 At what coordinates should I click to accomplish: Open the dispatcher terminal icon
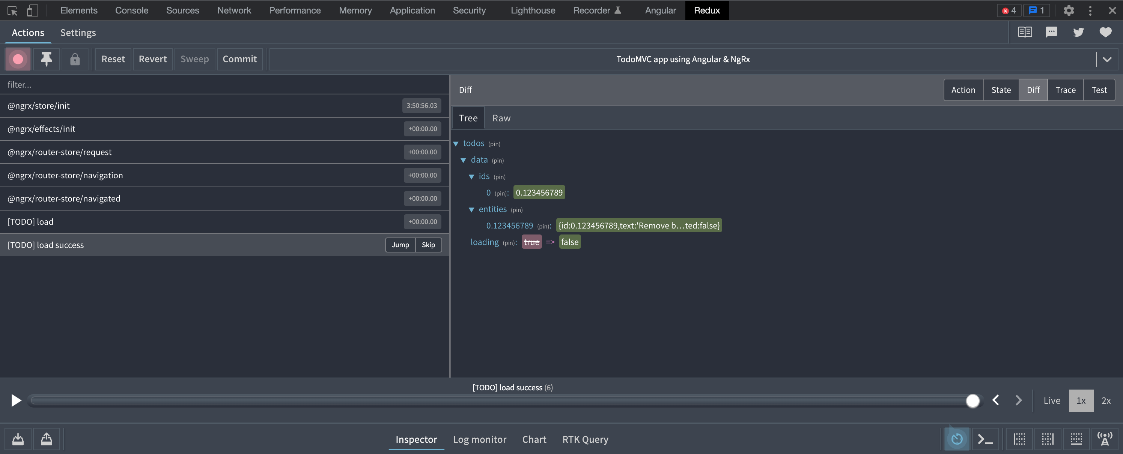tap(985, 439)
